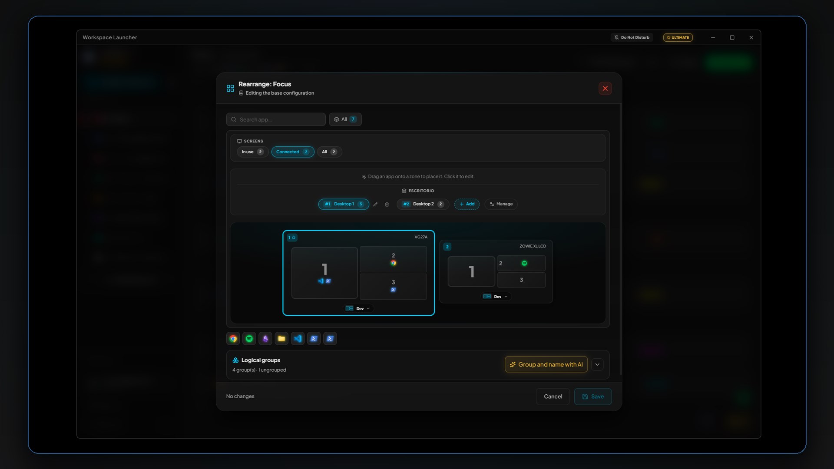Close the Rearrange dialog with the red X
The height and width of the screenshot is (469, 834).
click(605, 89)
